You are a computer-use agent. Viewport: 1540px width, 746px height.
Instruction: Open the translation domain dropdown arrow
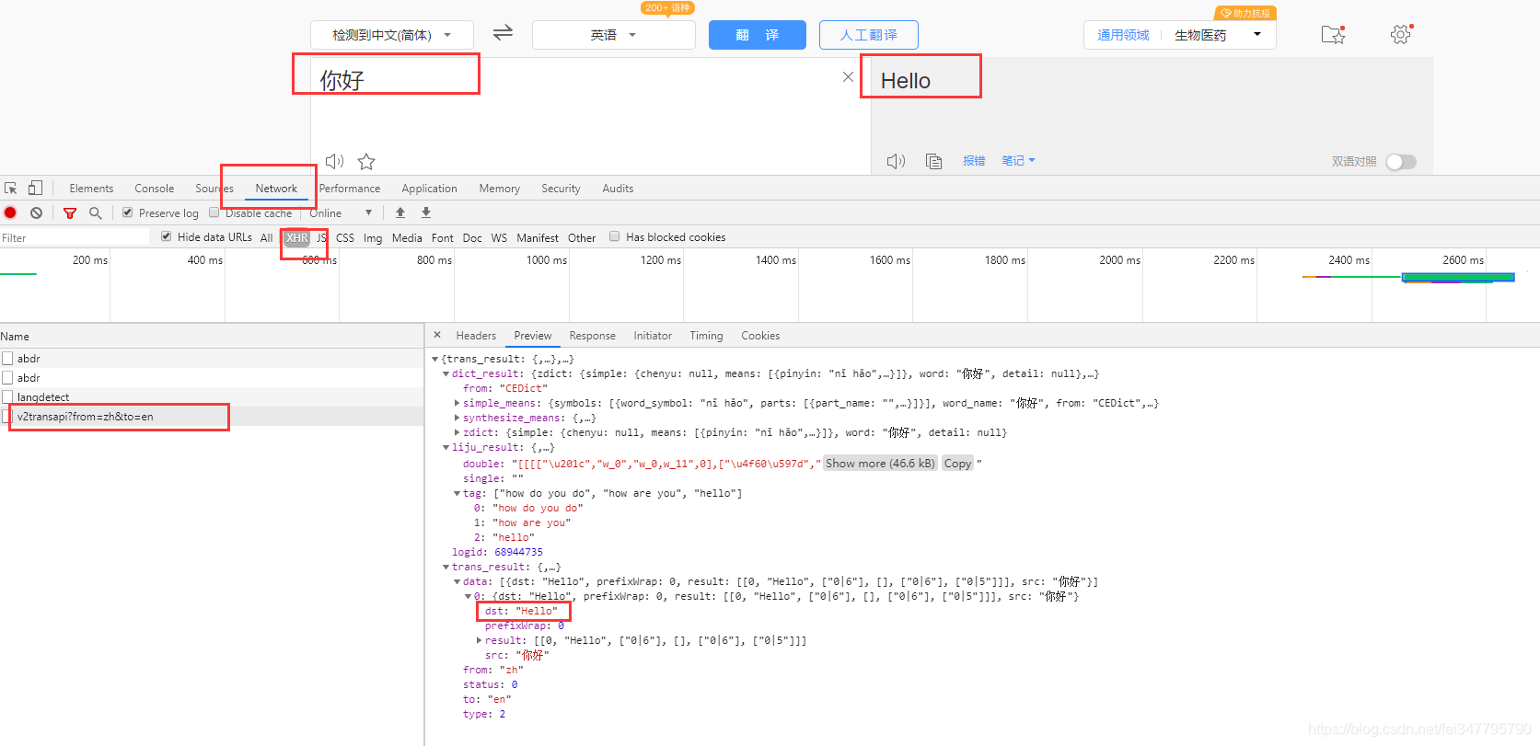[1257, 35]
